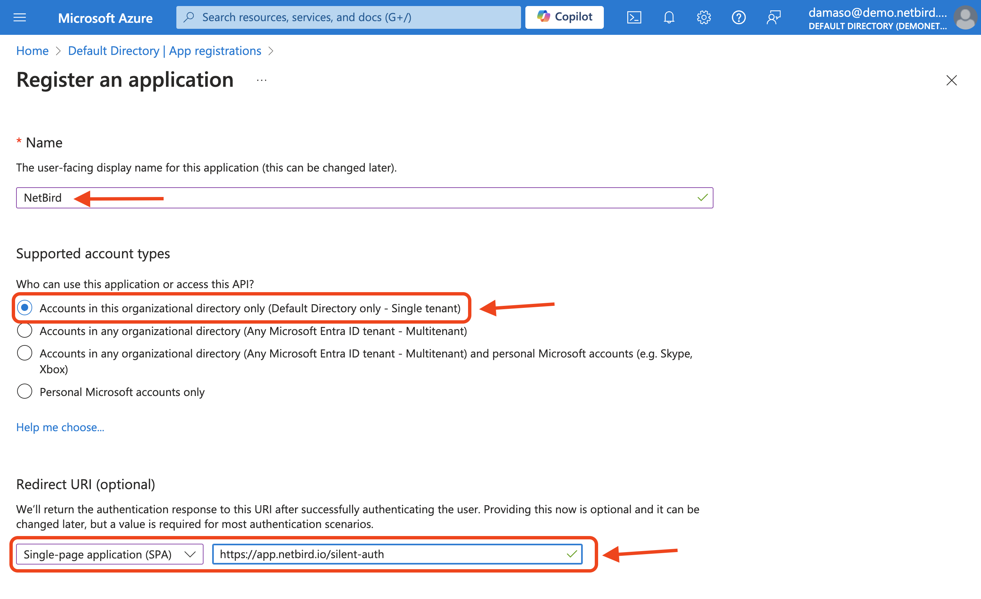Screen dimensions: 981x599
Task: Select Multitenant Entra ID accounts option
Action: [x=25, y=331]
